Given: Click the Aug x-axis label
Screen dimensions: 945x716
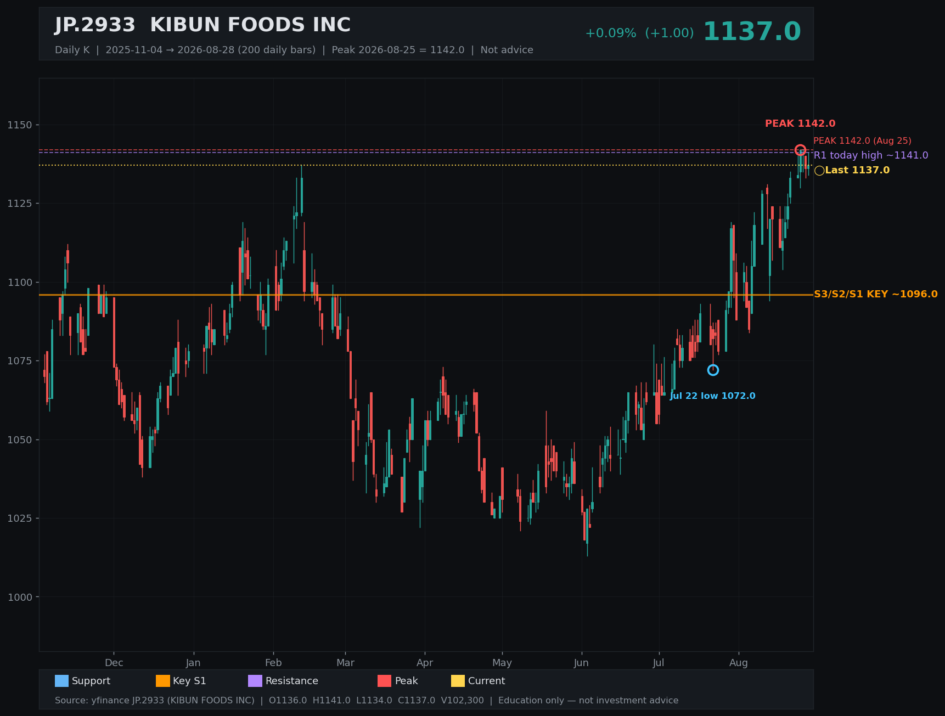Looking at the screenshot, I should 739,663.
